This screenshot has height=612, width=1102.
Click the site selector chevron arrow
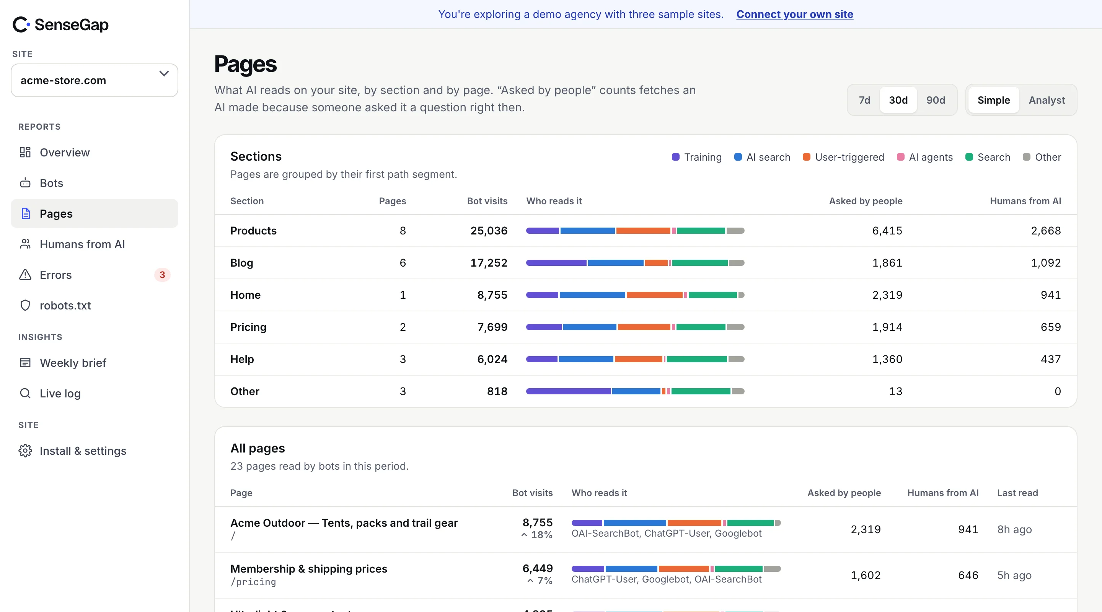(x=164, y=73)
